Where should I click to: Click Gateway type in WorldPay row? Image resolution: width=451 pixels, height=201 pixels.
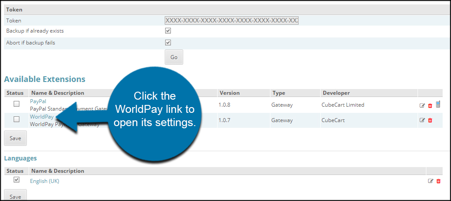[x=282, y=120]
